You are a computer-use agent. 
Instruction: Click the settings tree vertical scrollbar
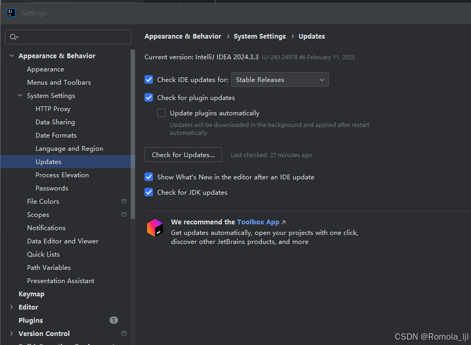pyautogui.click(x=133, y=134)
